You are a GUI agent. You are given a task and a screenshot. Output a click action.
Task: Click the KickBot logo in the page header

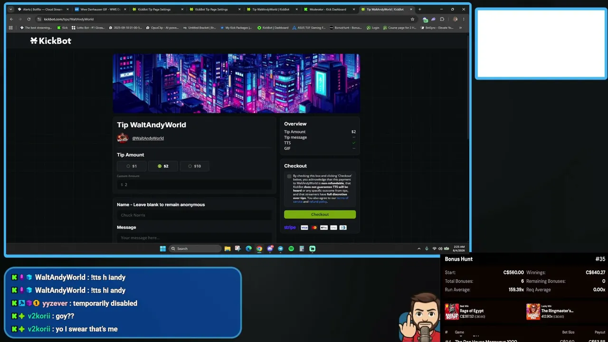[51, 41]
